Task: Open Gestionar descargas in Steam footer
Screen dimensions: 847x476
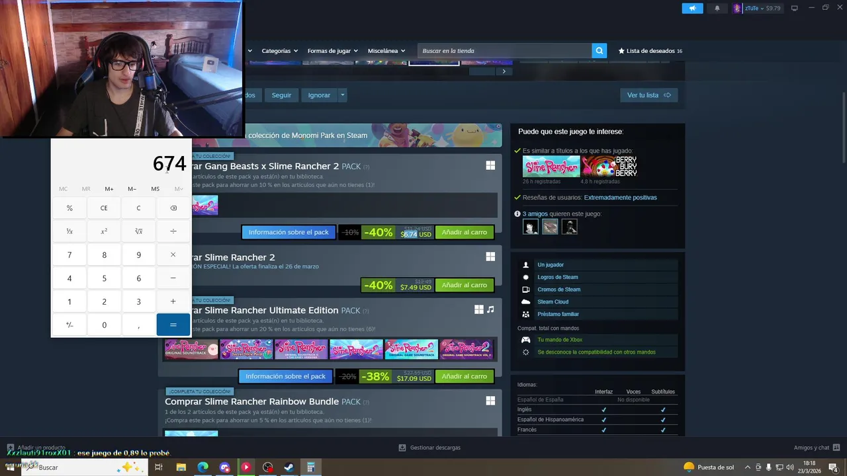Action: (429, 448)
